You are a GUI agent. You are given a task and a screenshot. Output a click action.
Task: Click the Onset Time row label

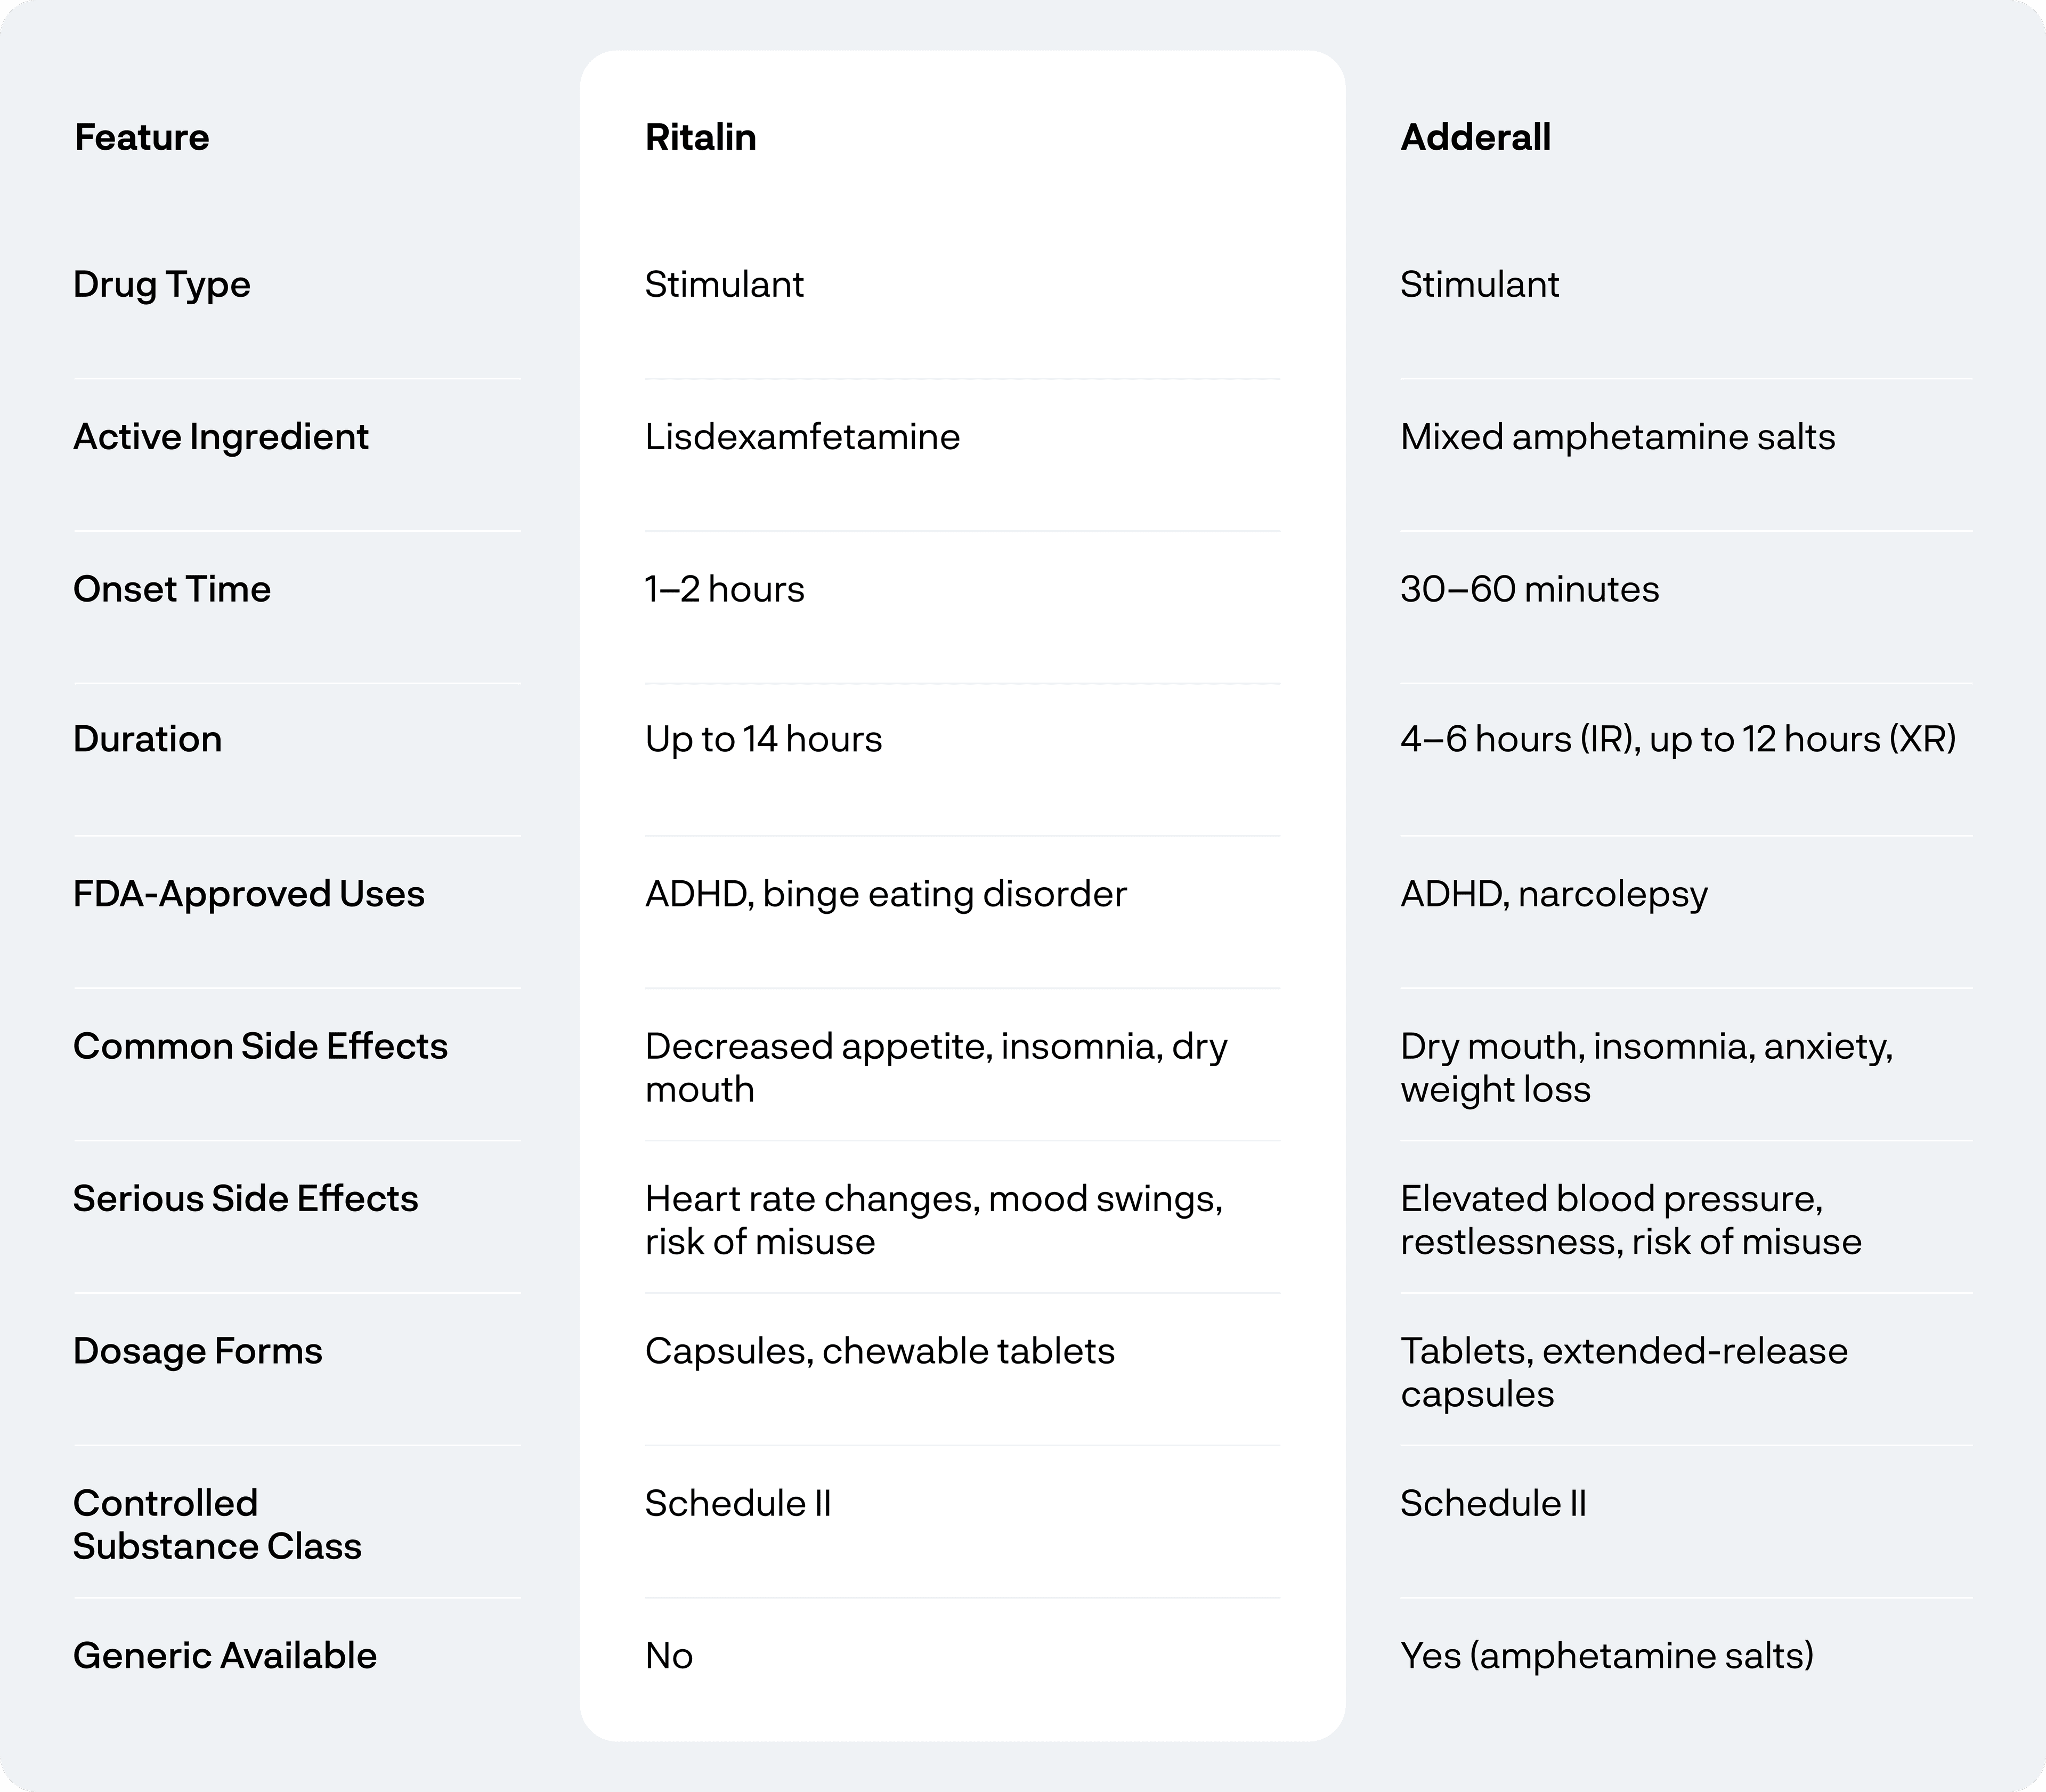(x=172, y=589)
